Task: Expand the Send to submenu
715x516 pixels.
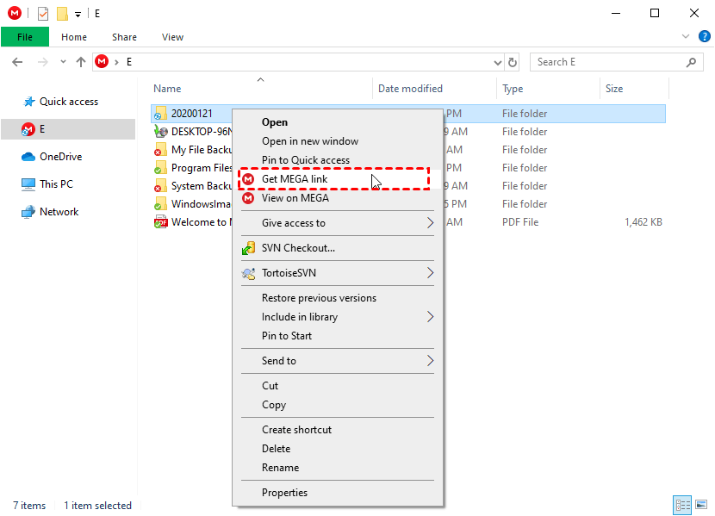Action: coord(283,360)
